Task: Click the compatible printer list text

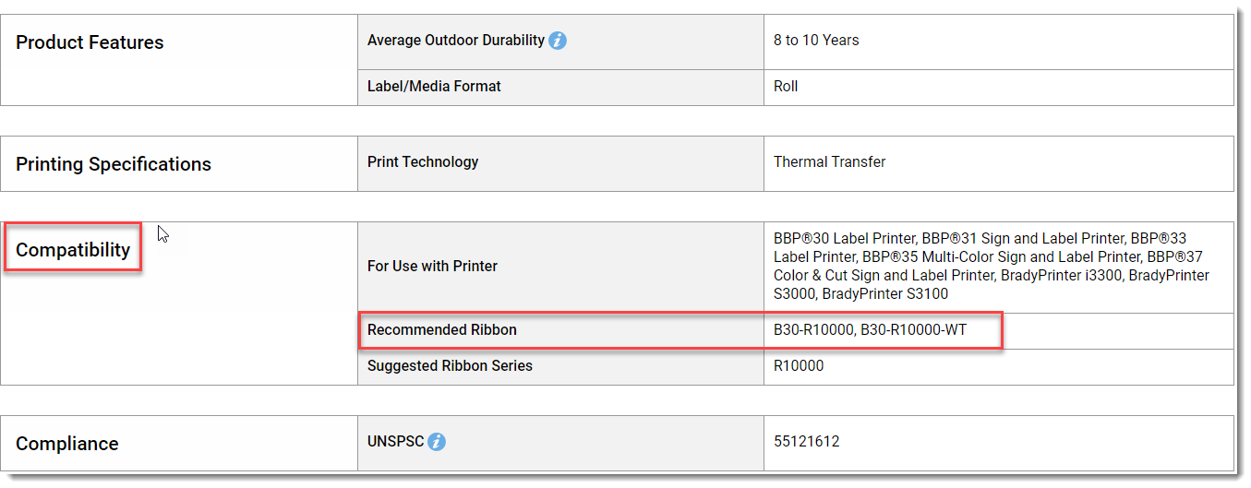Action: point(992,266)
